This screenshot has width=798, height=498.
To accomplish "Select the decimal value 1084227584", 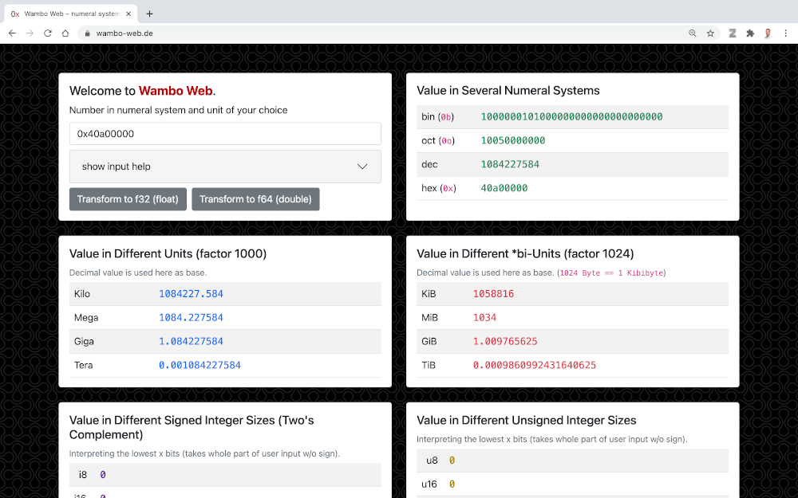I will [x=510, y=164].
